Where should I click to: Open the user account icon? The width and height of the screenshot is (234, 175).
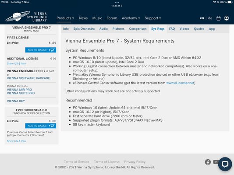[x=227, y=18]
